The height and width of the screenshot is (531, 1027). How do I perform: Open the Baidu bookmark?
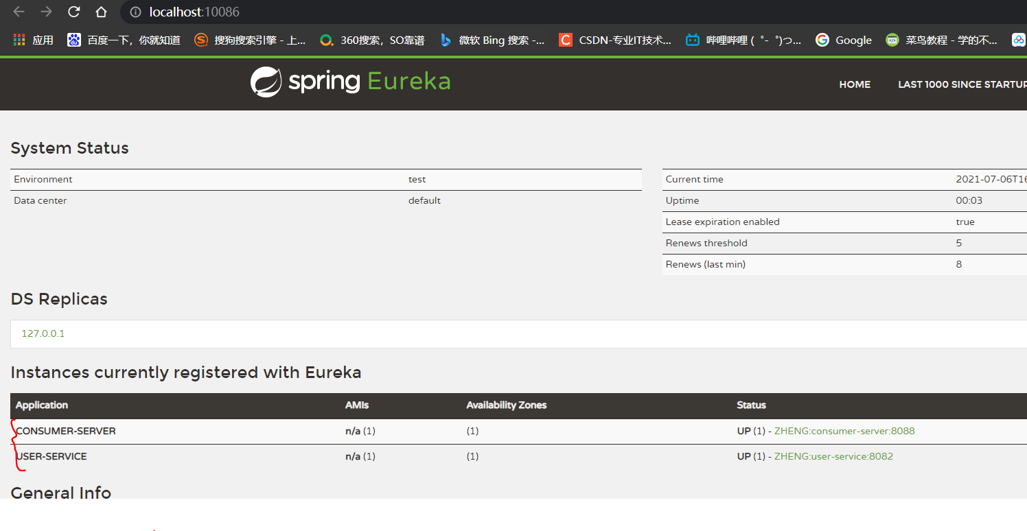click(124, 40)
